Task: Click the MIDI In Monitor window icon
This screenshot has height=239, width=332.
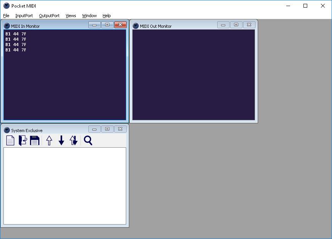Action: (7, 26)
